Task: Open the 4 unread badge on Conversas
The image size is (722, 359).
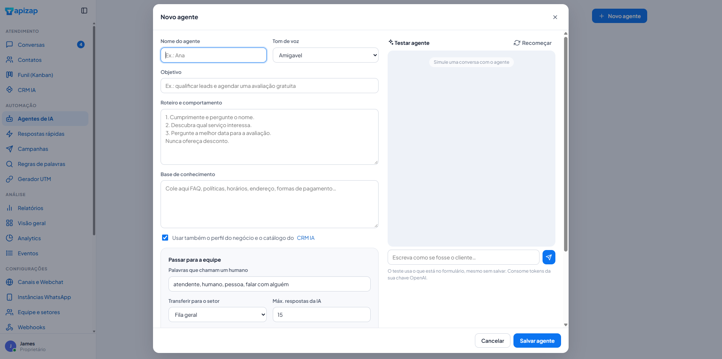Action: pyautogui.click(x=81, y=44)
